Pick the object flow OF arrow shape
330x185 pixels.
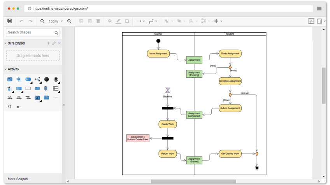click(19, 98)
